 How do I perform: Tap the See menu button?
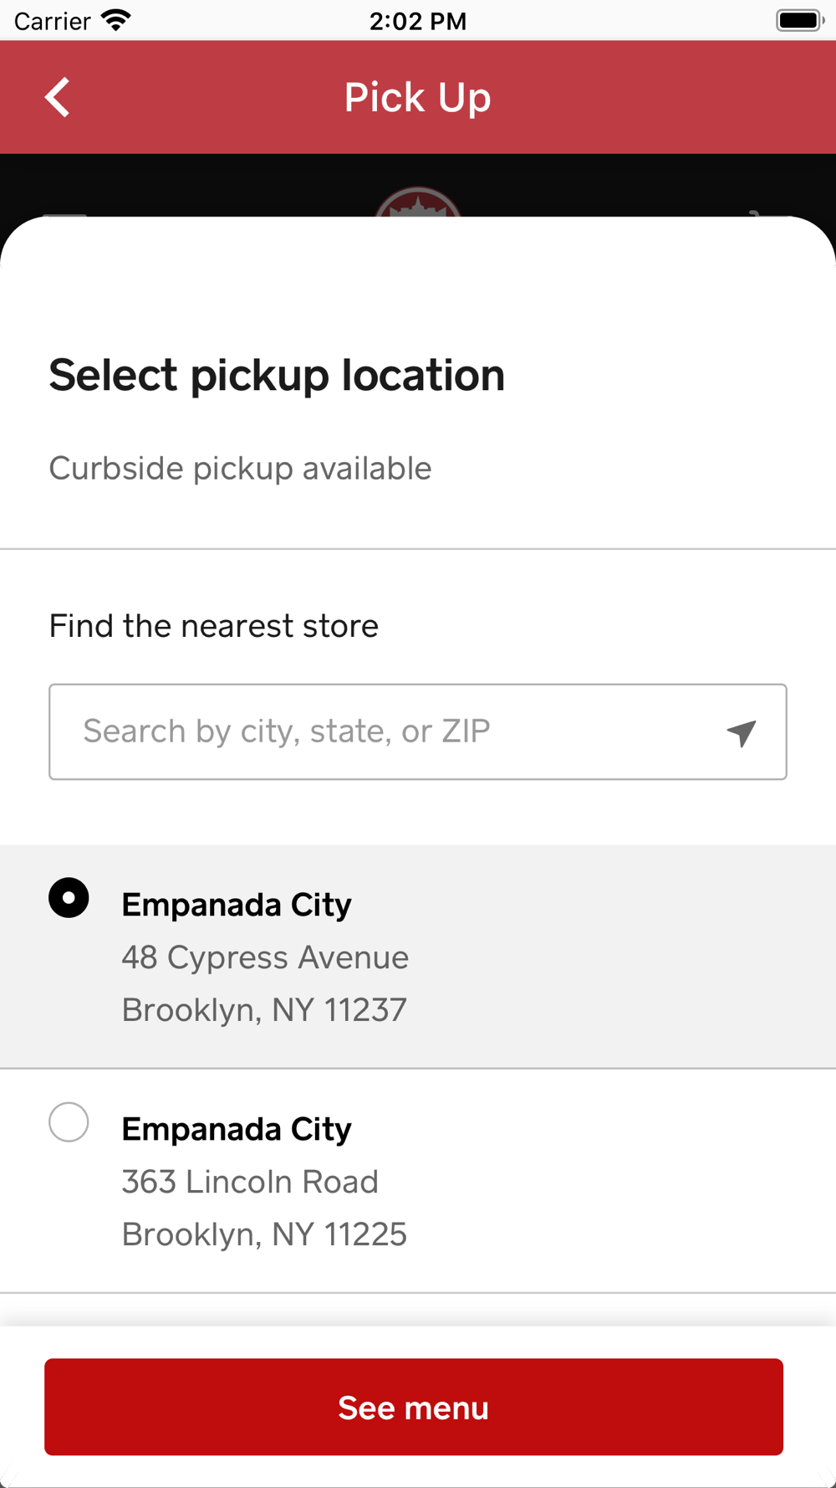coord(414,1407)
